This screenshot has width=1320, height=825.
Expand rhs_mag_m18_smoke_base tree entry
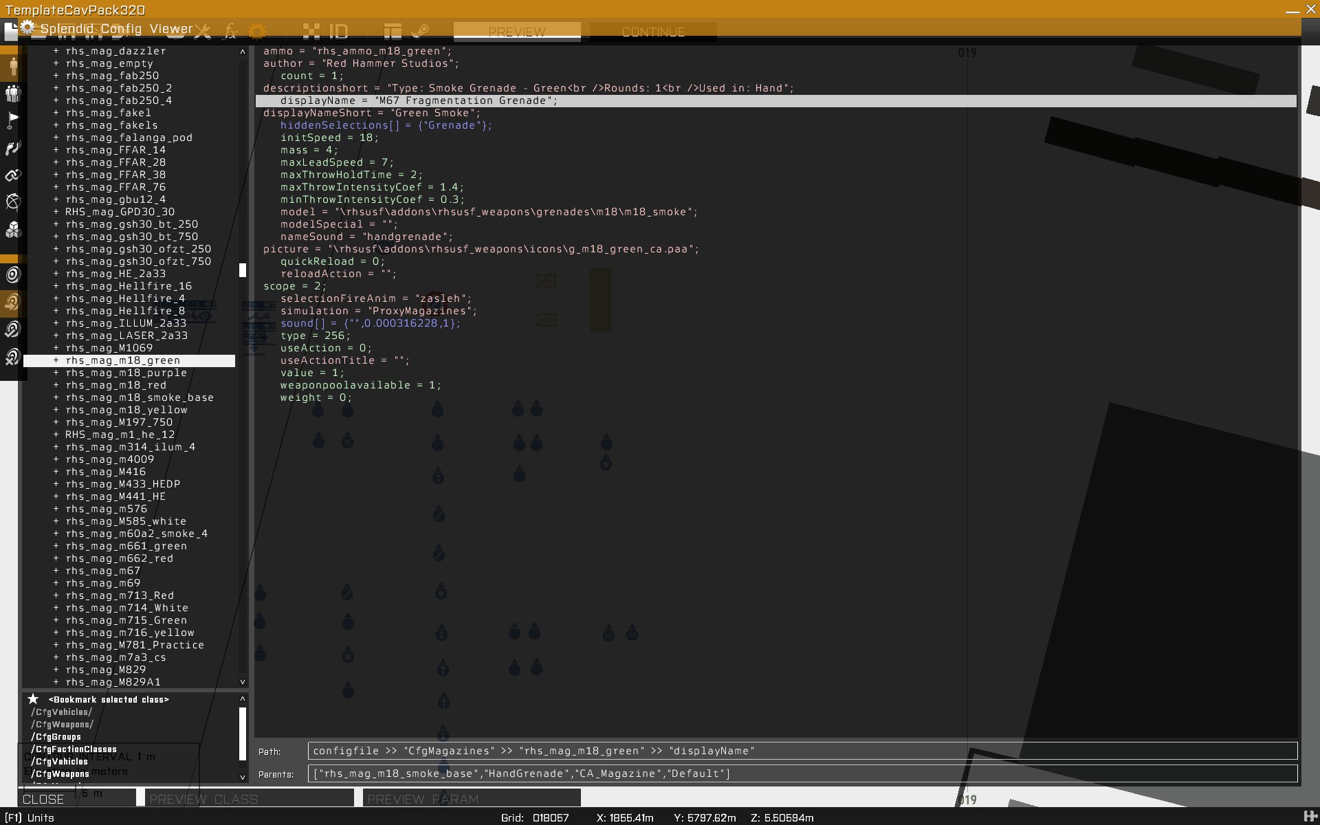(56, 397)
